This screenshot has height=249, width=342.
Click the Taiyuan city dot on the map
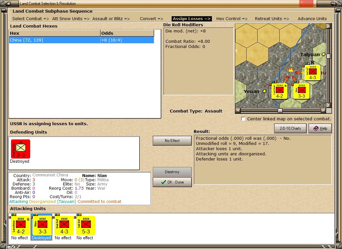pos(324,54)
